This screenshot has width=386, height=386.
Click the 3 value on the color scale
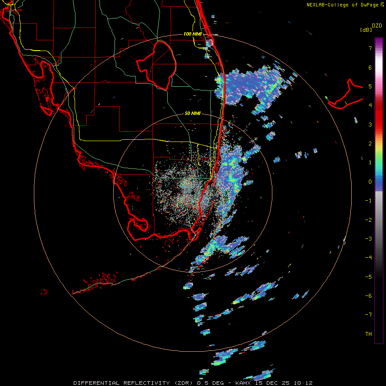click(370, 124)
